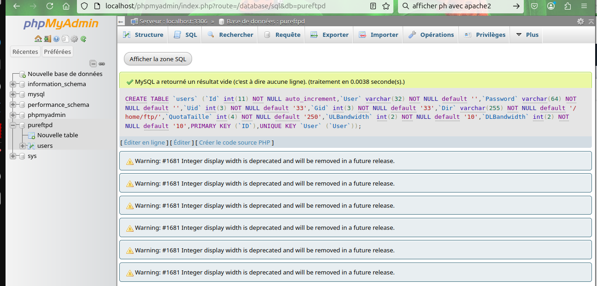Expand the information_schema database node
The image size is (597, 286).
pos(12,84)
